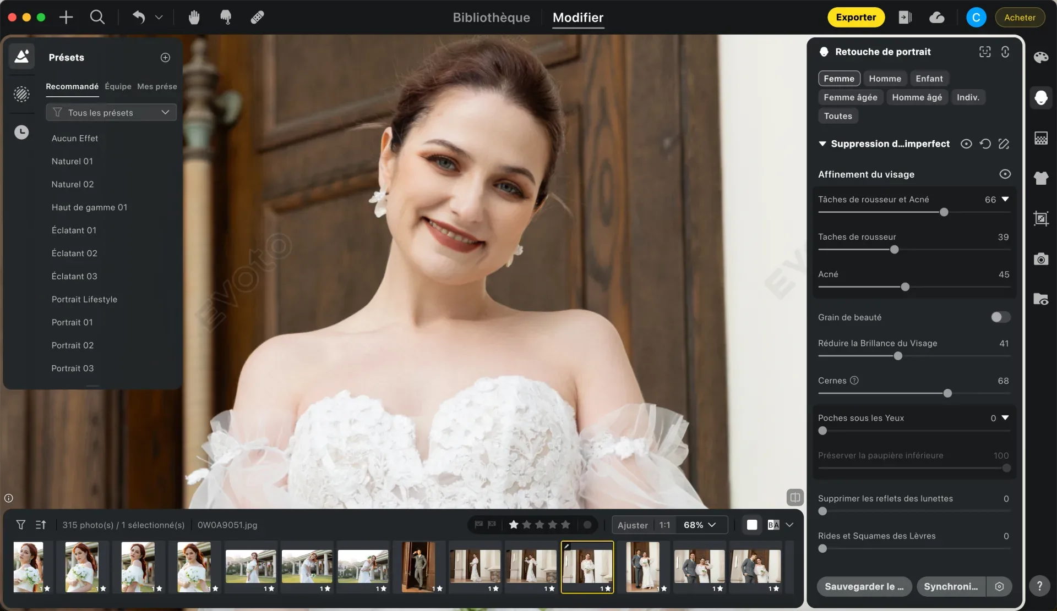Open the color adjustment palette panel

1040,57
